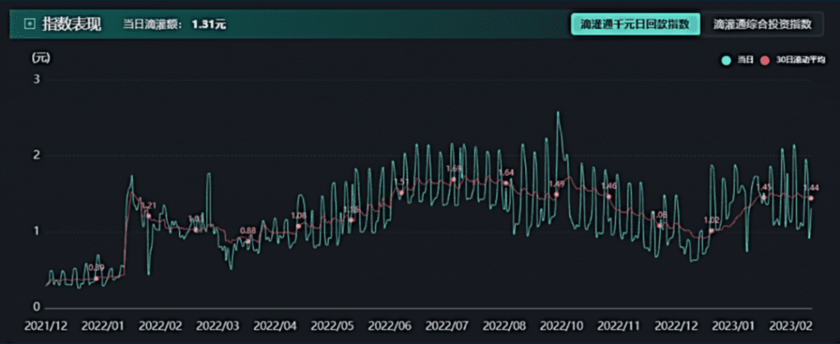Click the 1.21 data point marker
Image resolution: width=840 pixels, height=344 pixels.
point(148,215)
